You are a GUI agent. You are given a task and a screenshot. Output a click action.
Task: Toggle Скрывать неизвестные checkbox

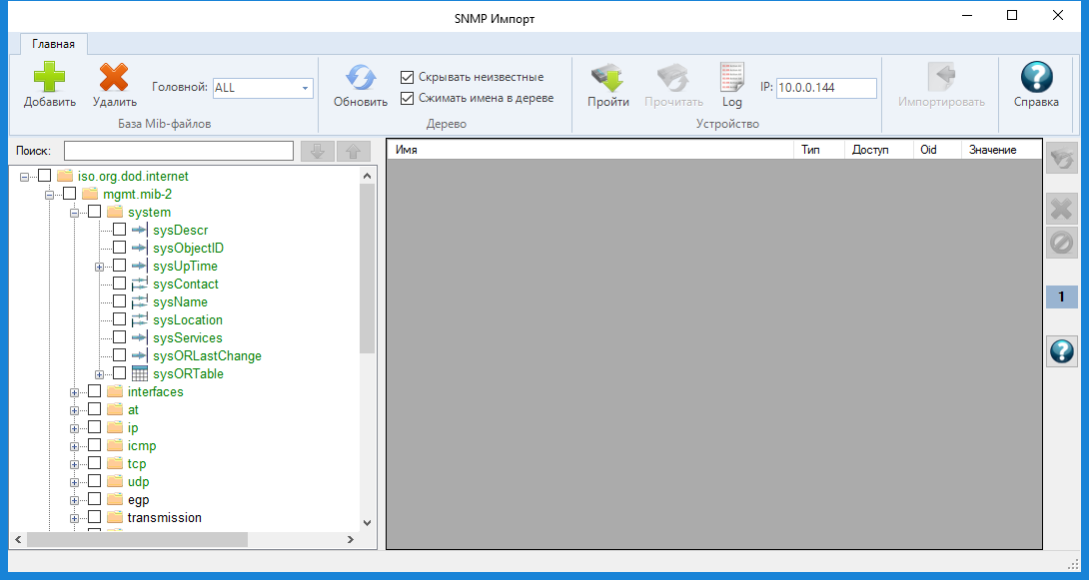click(408, 77)
